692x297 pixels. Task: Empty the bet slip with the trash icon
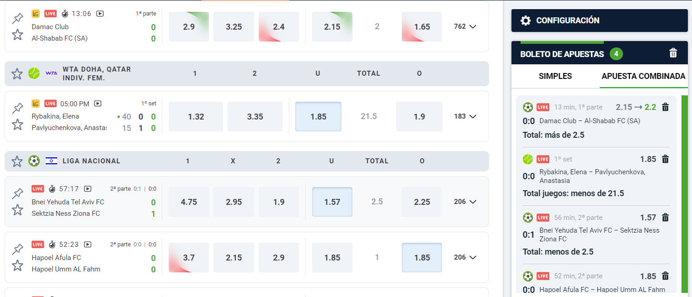673,53
